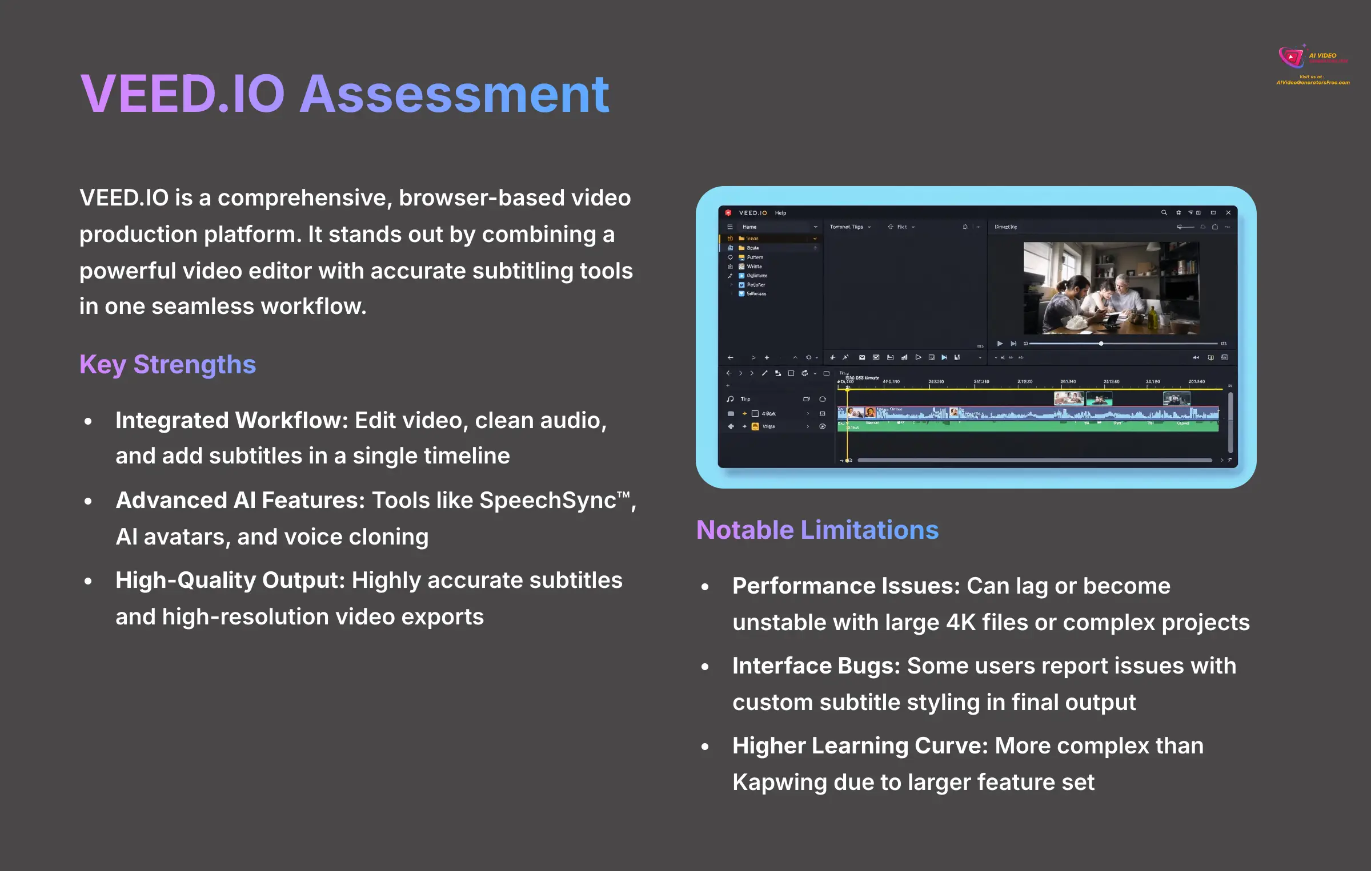
Task: Click the preview scrubber handle
Action: point(1101,344)
